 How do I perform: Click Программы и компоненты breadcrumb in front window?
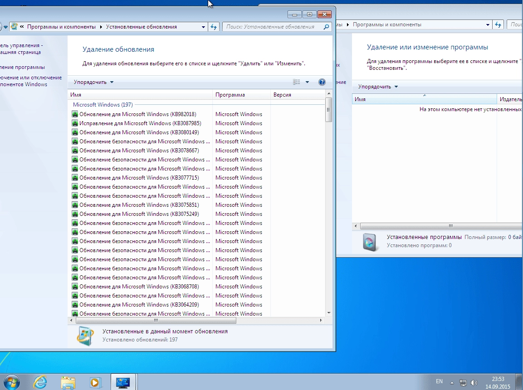61,27
